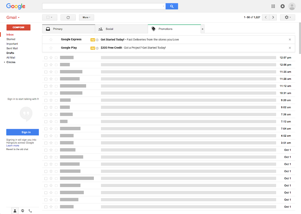
Task: Select the Hangouts contacts icon at bottom
Action: click(15, 211)
